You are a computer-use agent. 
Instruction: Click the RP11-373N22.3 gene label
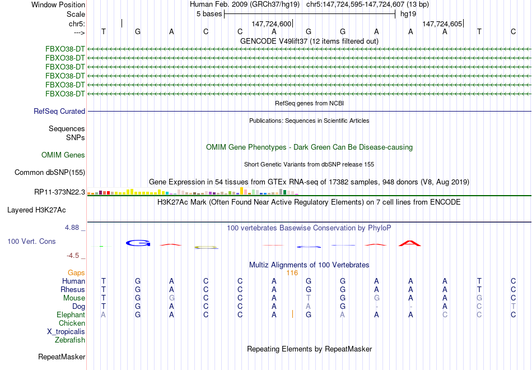click(60, 192)
